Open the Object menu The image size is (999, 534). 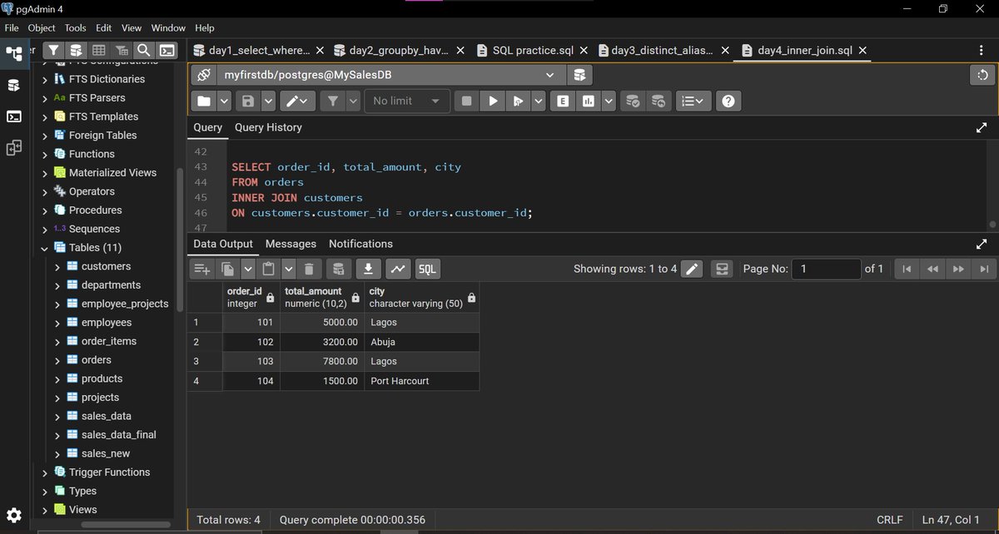pos(42,27)
